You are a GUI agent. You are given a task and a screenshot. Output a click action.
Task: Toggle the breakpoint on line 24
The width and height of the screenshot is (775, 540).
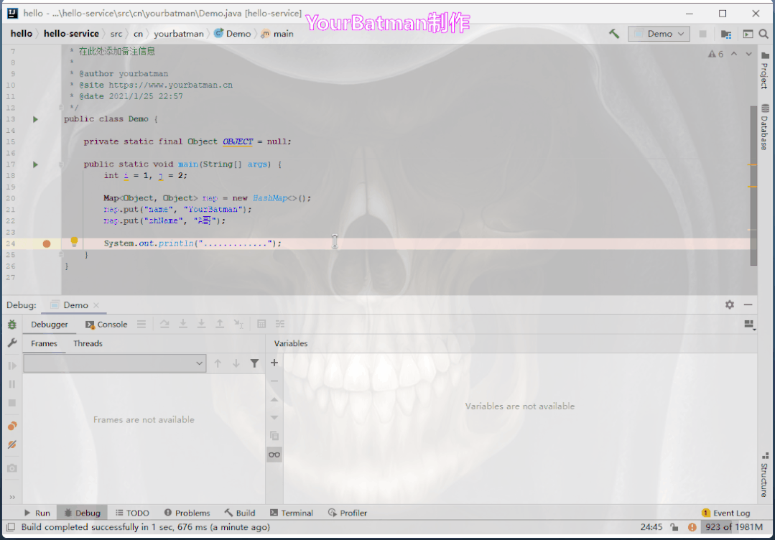pos(47,243)
